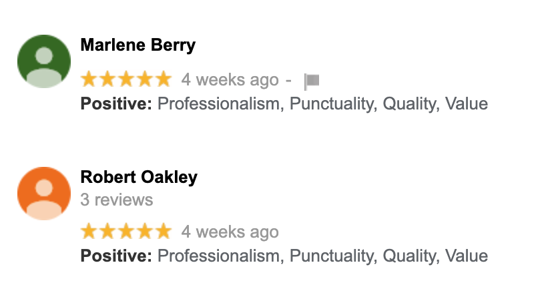Image resolution: width=534 pixels, height=283 pixels.
Task: Click fifth star of Marlene Berry's rating
Action: click(164, 79)
